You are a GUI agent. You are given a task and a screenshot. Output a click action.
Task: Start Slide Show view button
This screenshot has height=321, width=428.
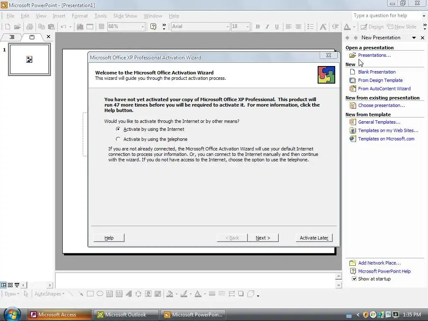(17, 285)
